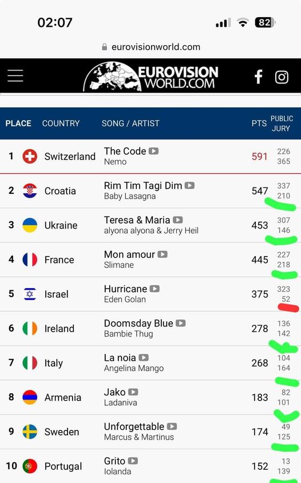Tap the eurovisionworld.com address bar
Image resolution: width=301 pixels, height=483 pixels.
tap(151, 47)
